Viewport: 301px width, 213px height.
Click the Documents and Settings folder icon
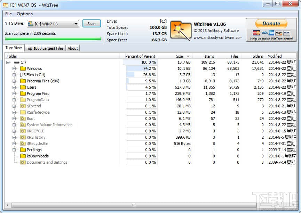[x=23, y=162]
